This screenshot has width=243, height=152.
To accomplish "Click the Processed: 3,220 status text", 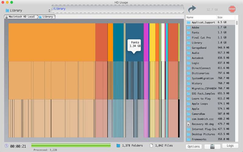I will [x=45, y=150].
